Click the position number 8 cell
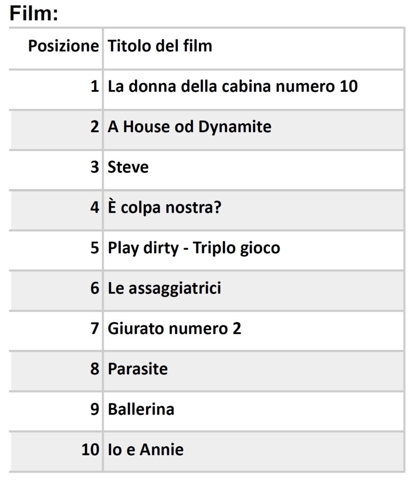This screenshot has width=415, height=480. 95,369
